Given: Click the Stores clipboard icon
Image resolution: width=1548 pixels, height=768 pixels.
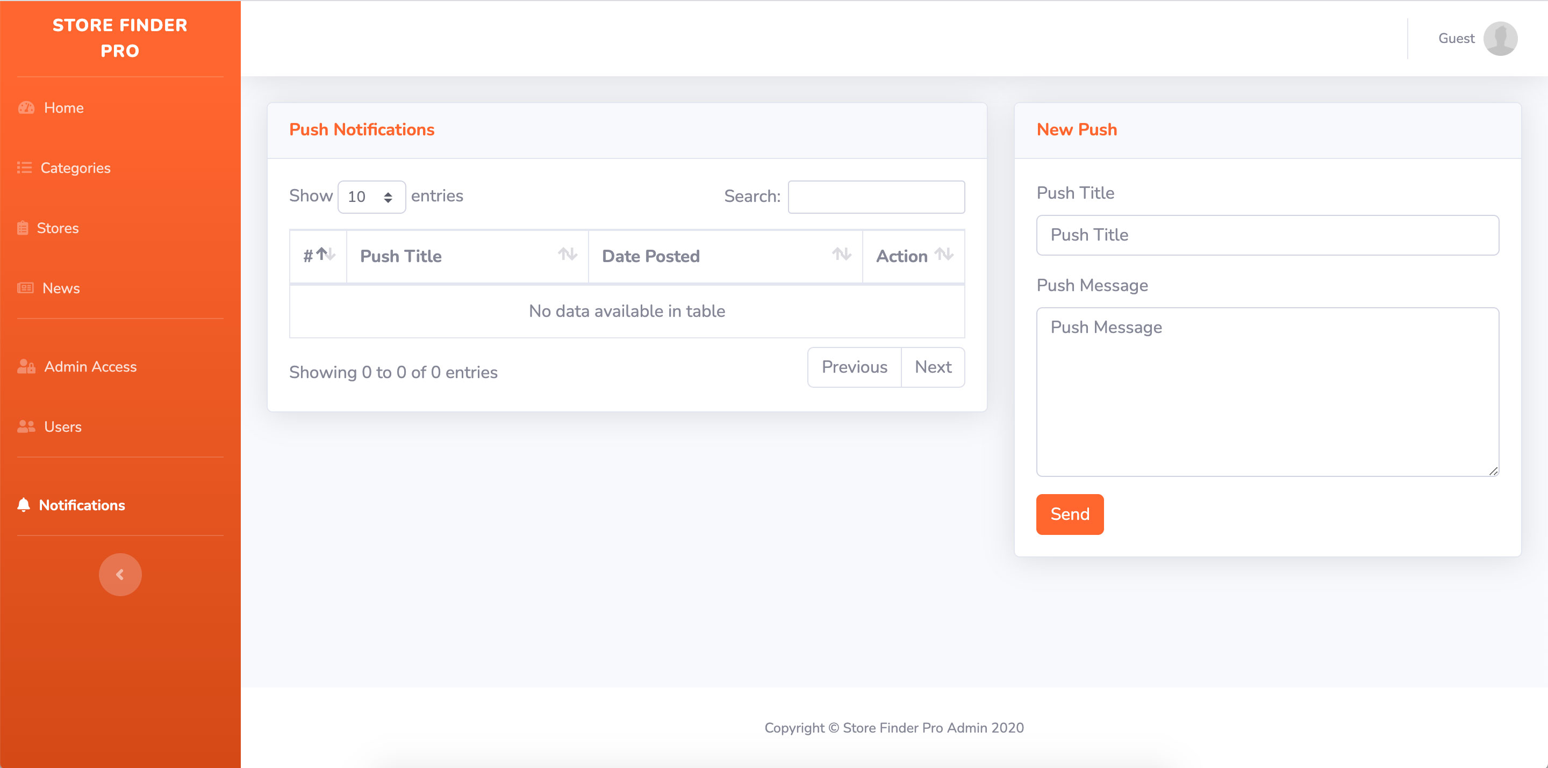Looking at the screenshot, I should (x=23, y=228).
